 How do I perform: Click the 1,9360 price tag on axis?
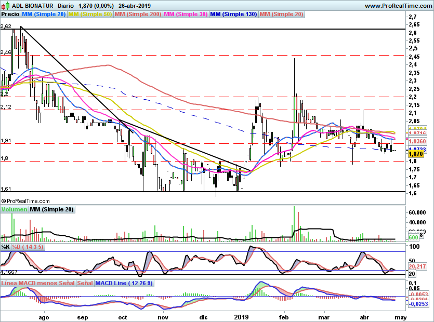417,141
